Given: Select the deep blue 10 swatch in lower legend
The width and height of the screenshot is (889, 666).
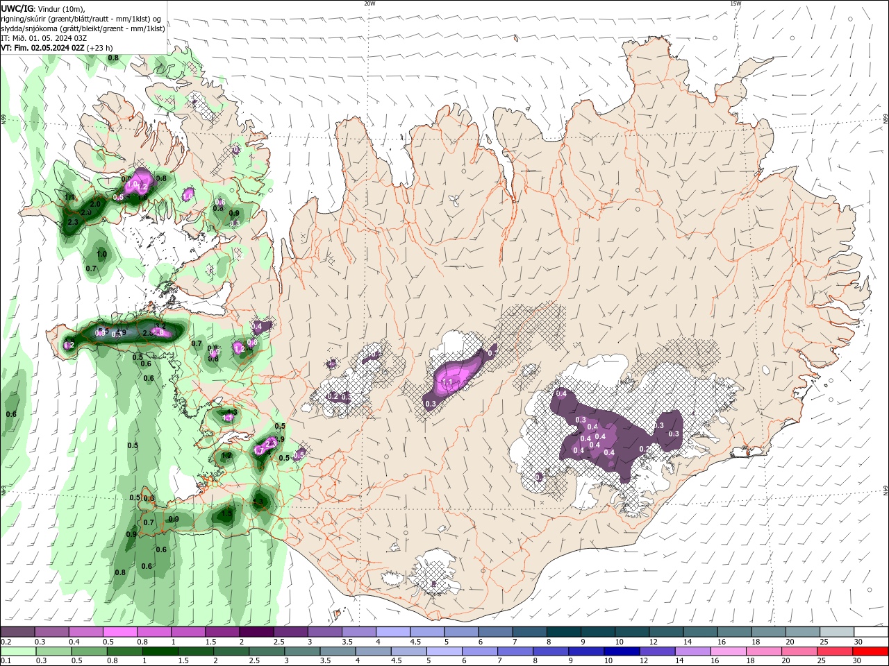Looking at the screenshot, I should pos(621,651).
